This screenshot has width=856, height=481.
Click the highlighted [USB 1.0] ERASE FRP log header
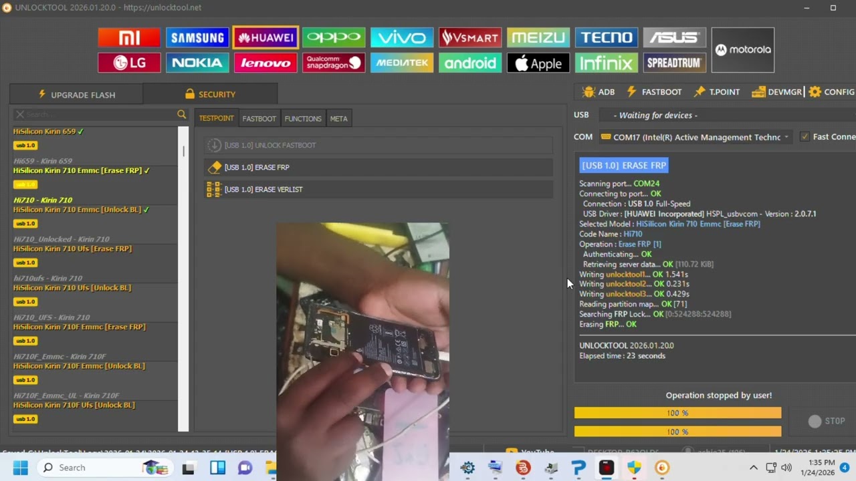pyautogui.click(x=624, y=165)
